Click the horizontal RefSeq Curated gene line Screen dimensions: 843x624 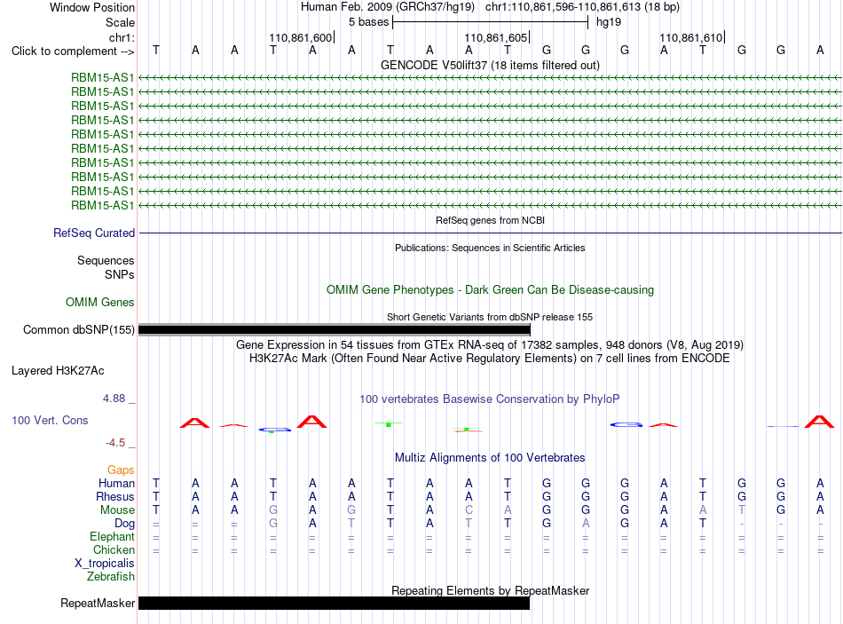click(490, 233)
